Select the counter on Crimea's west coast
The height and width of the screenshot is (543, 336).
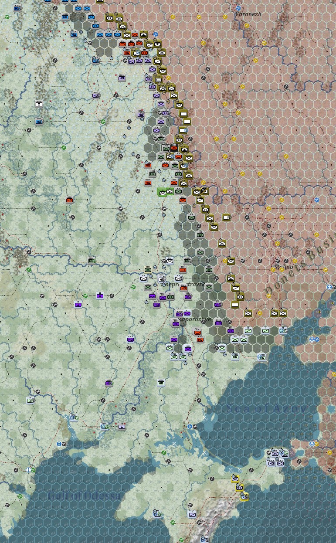[157, 514]
